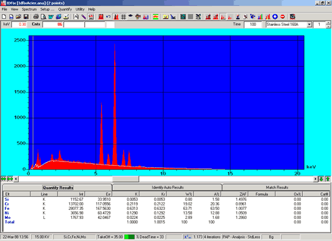Toggle the grid lines icon in toolbar

click(123, 17)
